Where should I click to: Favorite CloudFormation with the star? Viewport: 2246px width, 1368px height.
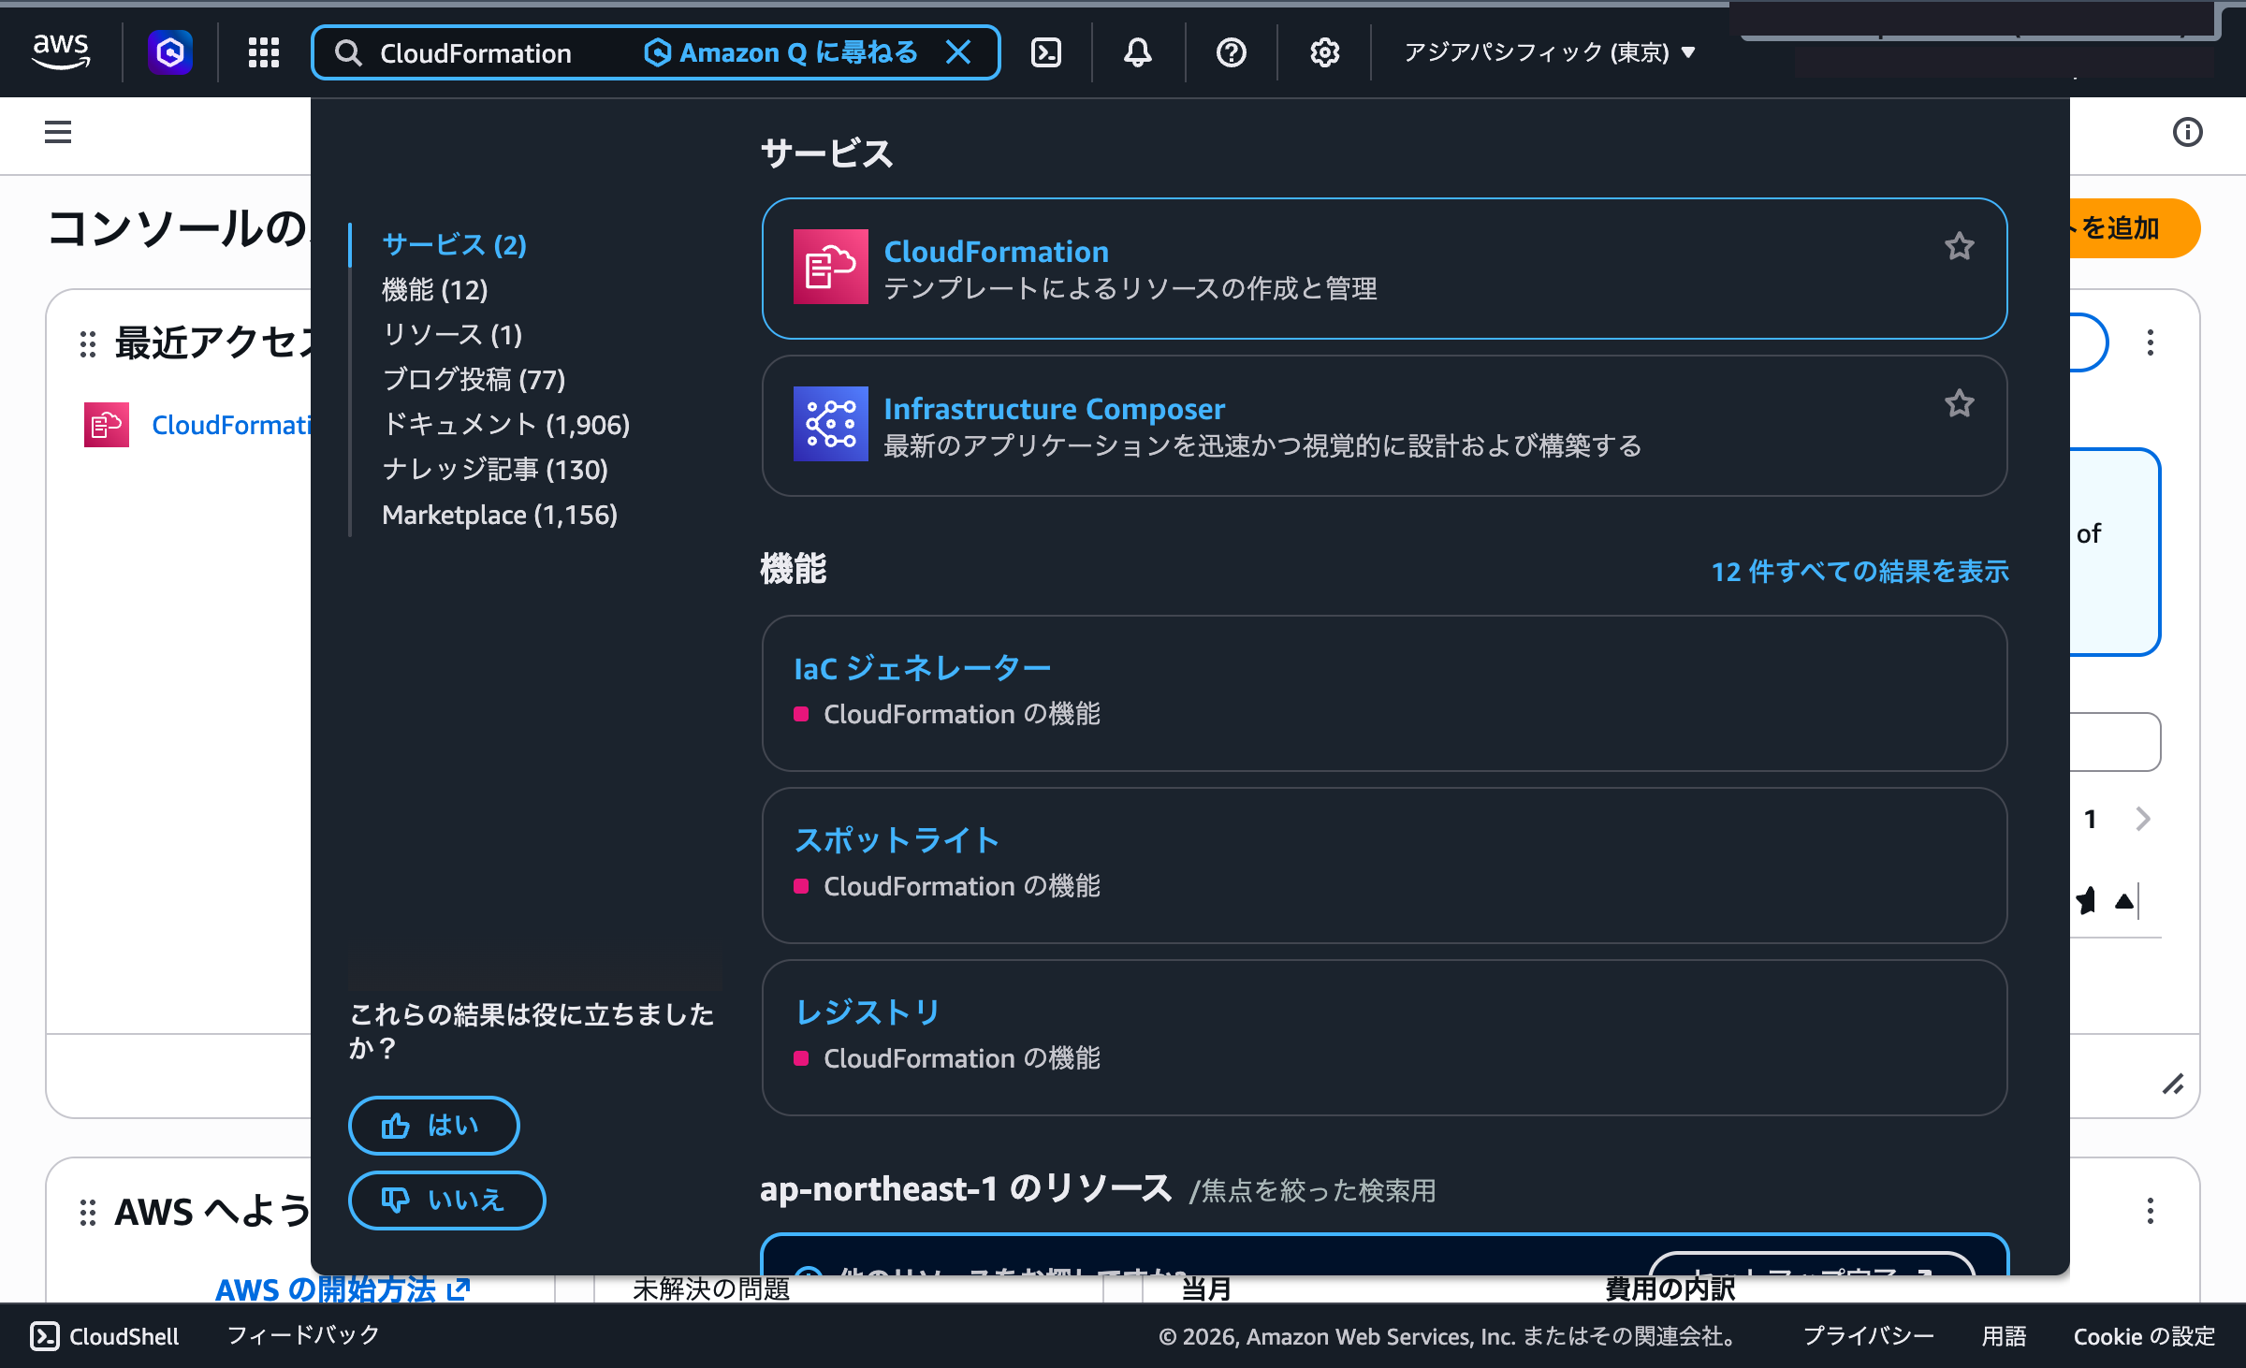coord(1960,247)
